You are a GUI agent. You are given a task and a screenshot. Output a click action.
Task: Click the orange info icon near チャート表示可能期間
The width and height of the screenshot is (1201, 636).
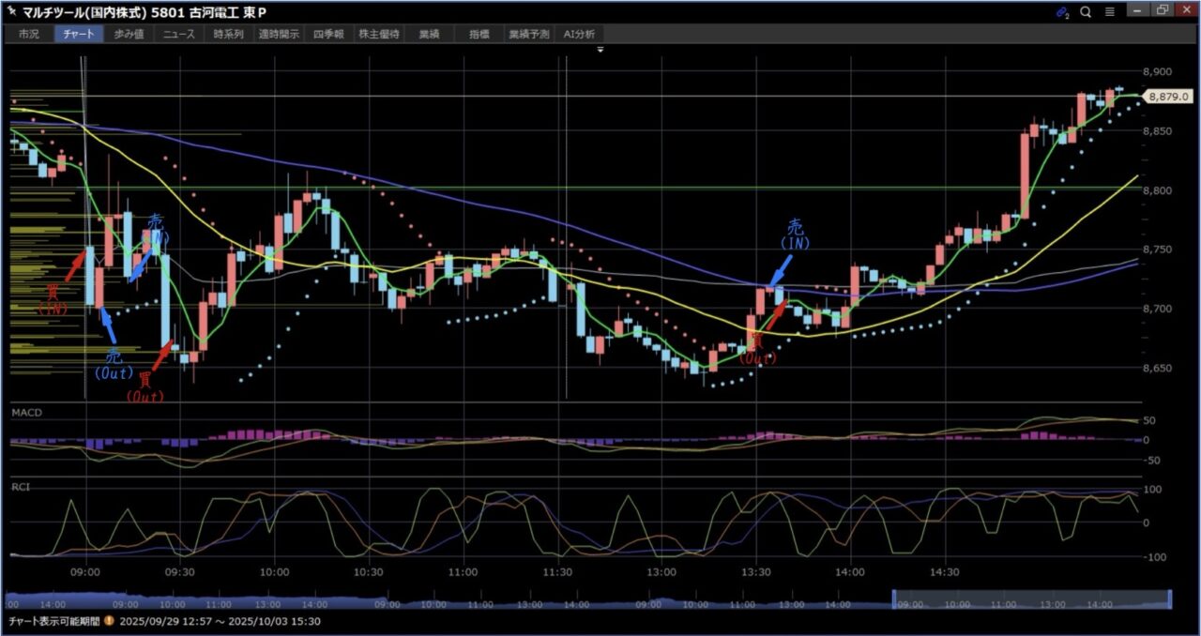click(x=109, y=621)
